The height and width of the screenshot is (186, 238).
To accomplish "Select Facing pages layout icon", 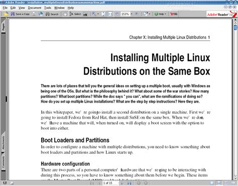I will point(233,183).
